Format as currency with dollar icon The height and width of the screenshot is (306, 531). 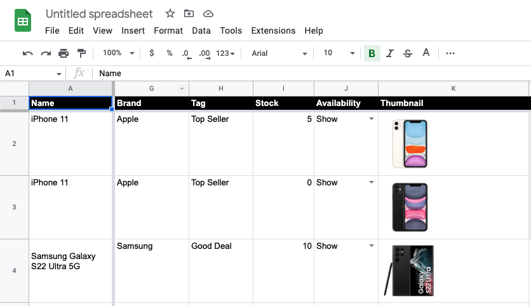coord(152,53)
